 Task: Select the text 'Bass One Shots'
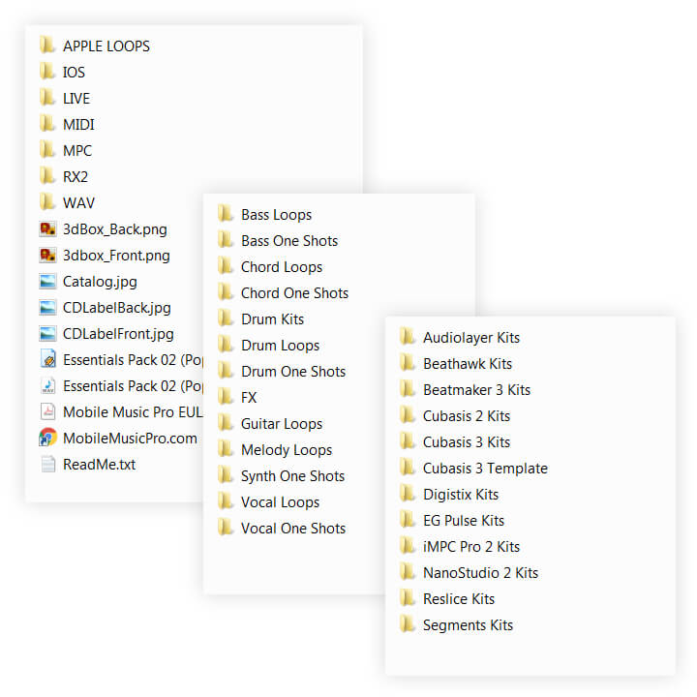pos(289,240)
